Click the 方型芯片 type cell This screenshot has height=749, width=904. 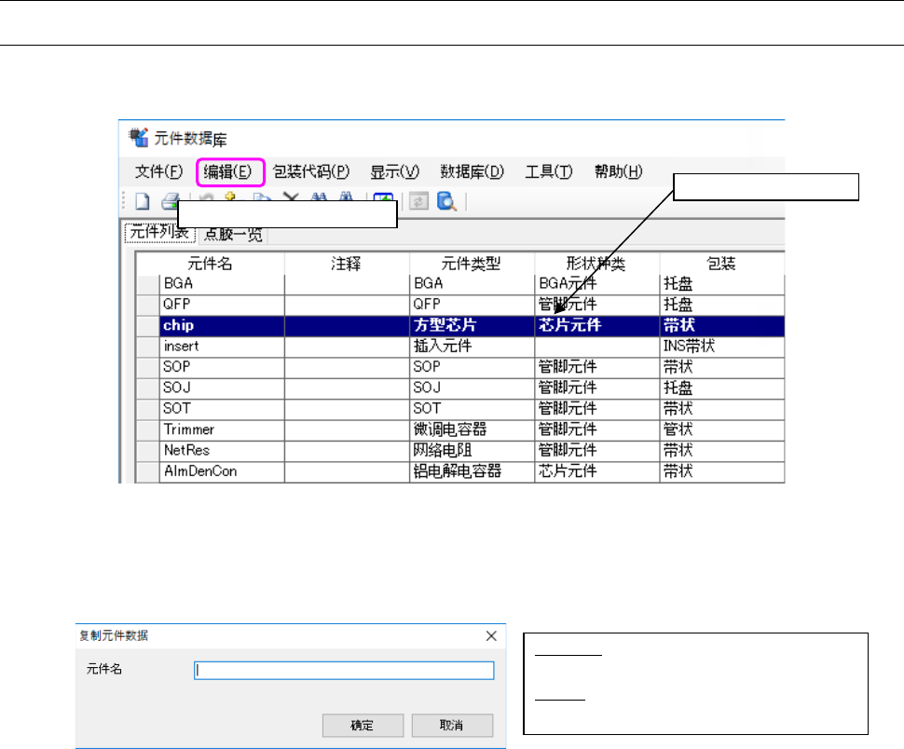(x=472, y=325)
